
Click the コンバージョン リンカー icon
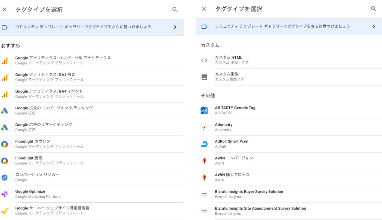tap(4, 178)
